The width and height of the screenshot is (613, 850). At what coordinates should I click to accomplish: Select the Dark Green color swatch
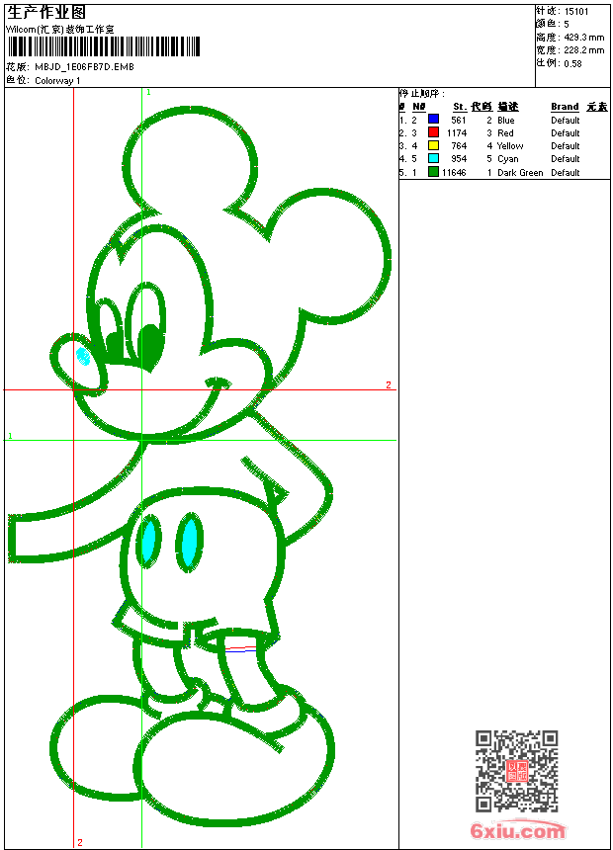coord(433,172)
